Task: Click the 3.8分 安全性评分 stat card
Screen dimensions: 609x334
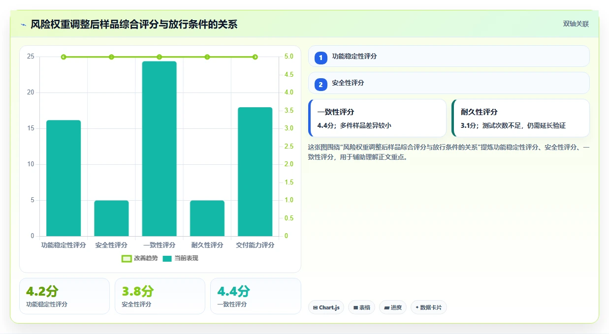Action: click(x=160, y=296)
